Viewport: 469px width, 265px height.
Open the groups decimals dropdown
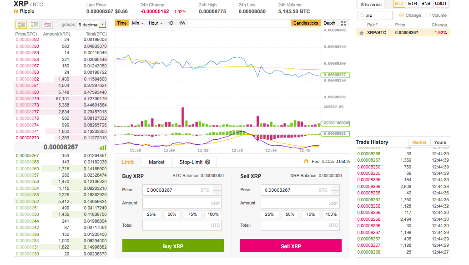tap(91, 25)
